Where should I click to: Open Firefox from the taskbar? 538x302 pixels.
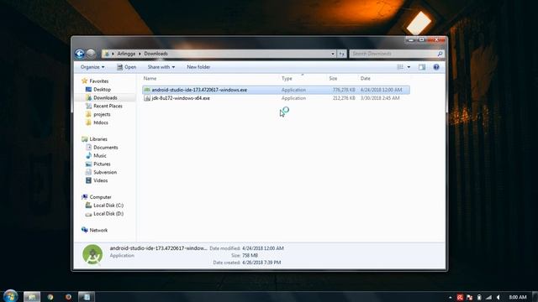tap(68, 297)
